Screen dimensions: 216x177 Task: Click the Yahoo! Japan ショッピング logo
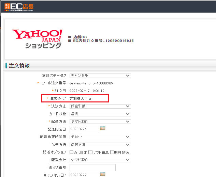pos(37,38)
